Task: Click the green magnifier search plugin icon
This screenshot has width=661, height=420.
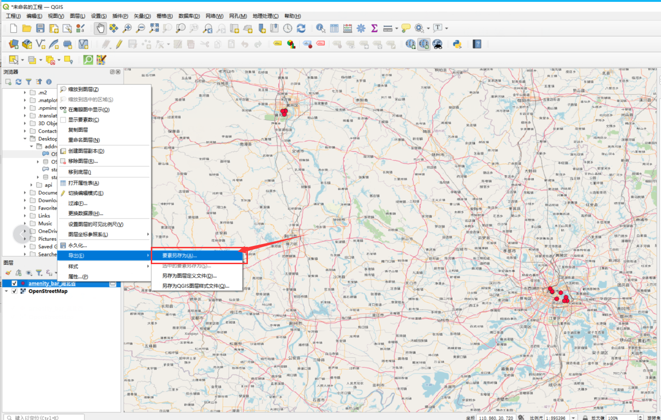Action: pos(88,60)
